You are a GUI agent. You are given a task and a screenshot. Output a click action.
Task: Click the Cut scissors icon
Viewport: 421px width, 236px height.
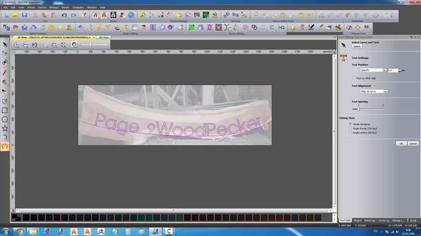(x=35, y=15)
